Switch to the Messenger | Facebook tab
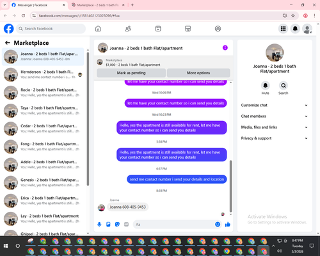This screenshot has width=320, height=256. 38,5
